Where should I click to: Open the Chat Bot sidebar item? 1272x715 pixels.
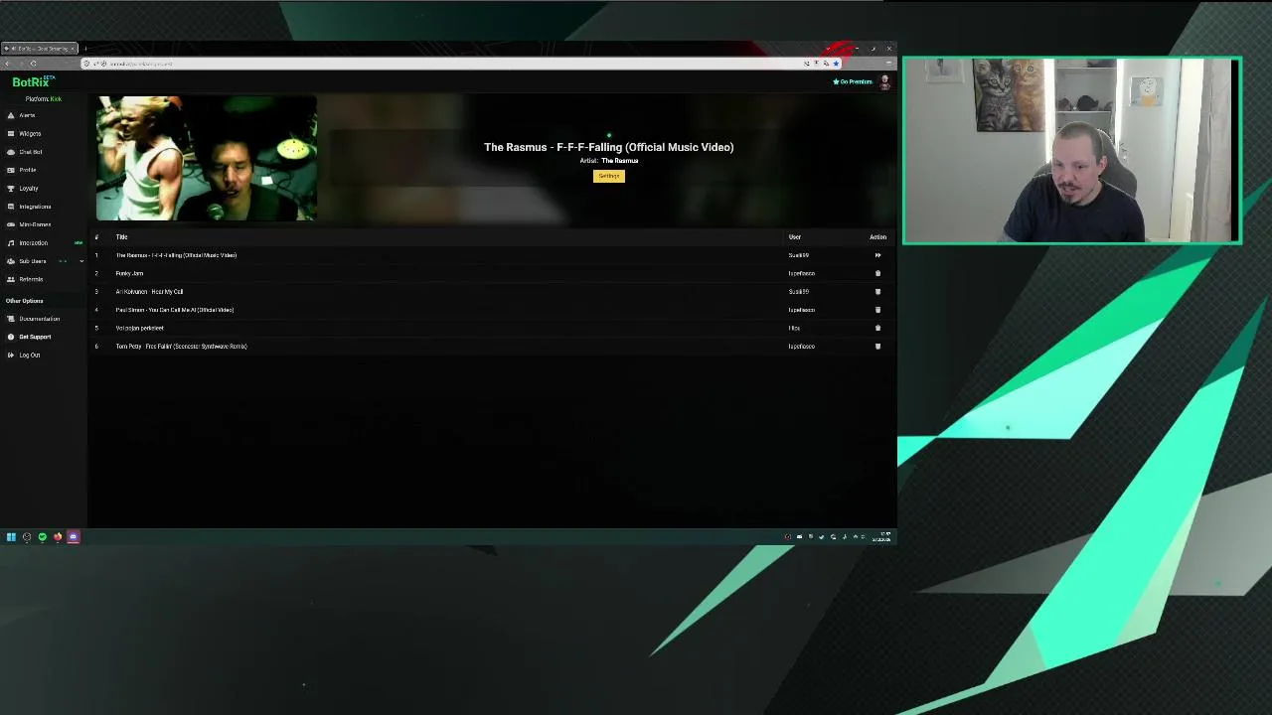(30, 152)
